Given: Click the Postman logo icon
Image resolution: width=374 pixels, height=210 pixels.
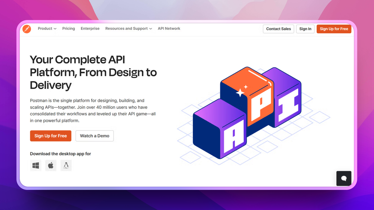Looking at the screenshot, I should 27,29.
